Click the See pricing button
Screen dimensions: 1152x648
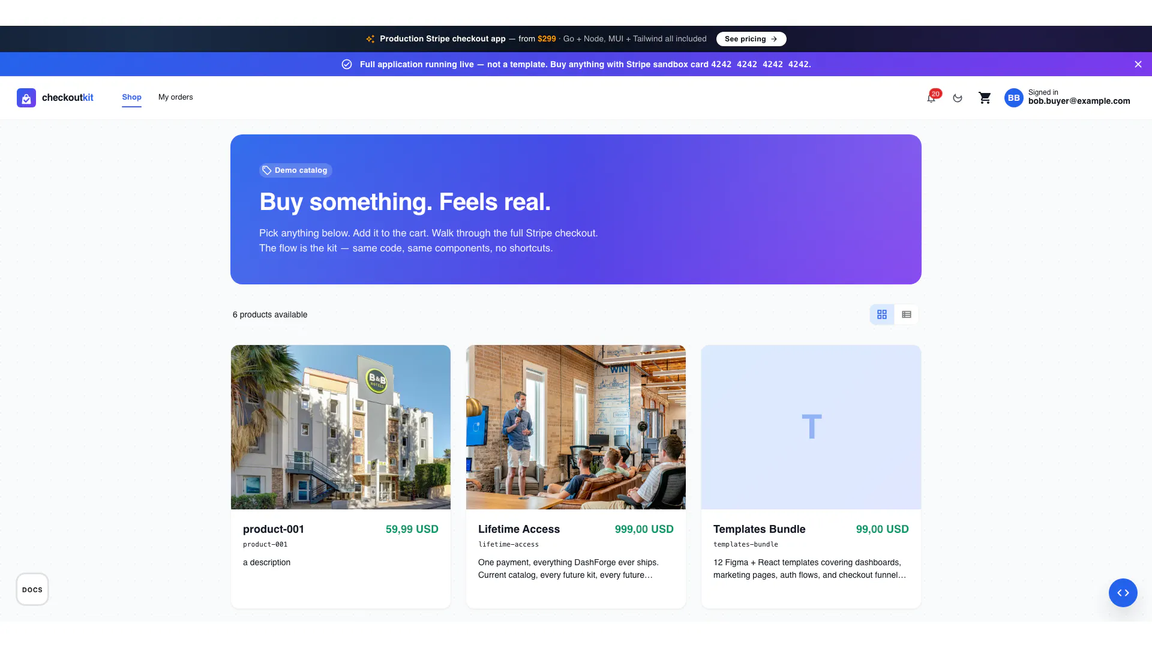click(x=751, y=39)
